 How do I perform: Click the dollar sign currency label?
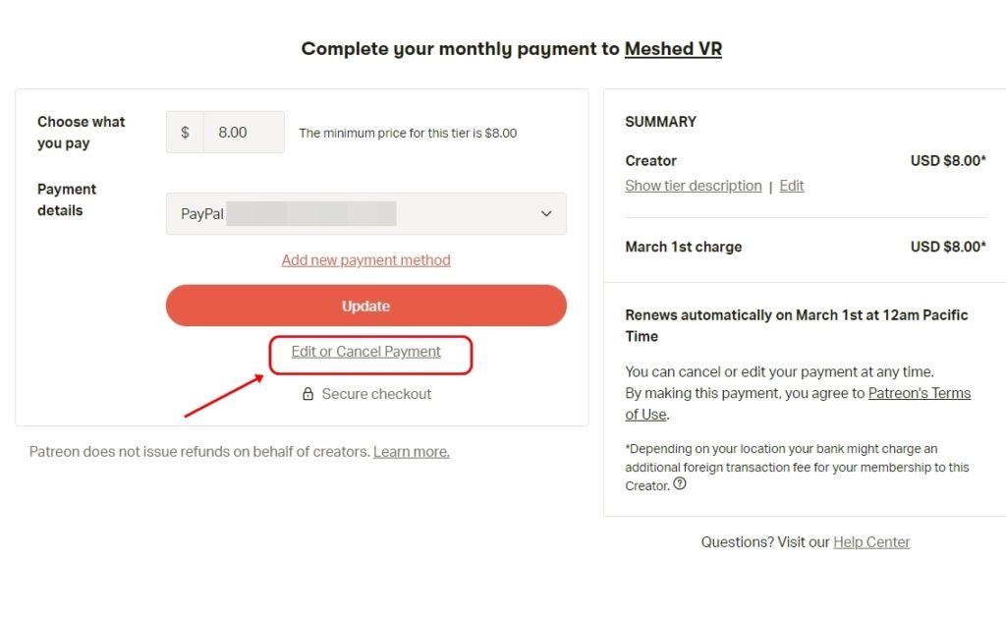(x=184, y=133)
